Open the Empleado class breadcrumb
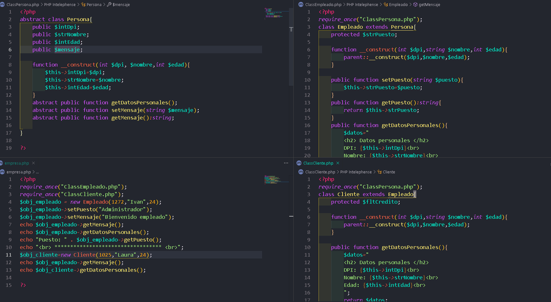The width and height of the screenshot is (551, 302). [395, 4]
